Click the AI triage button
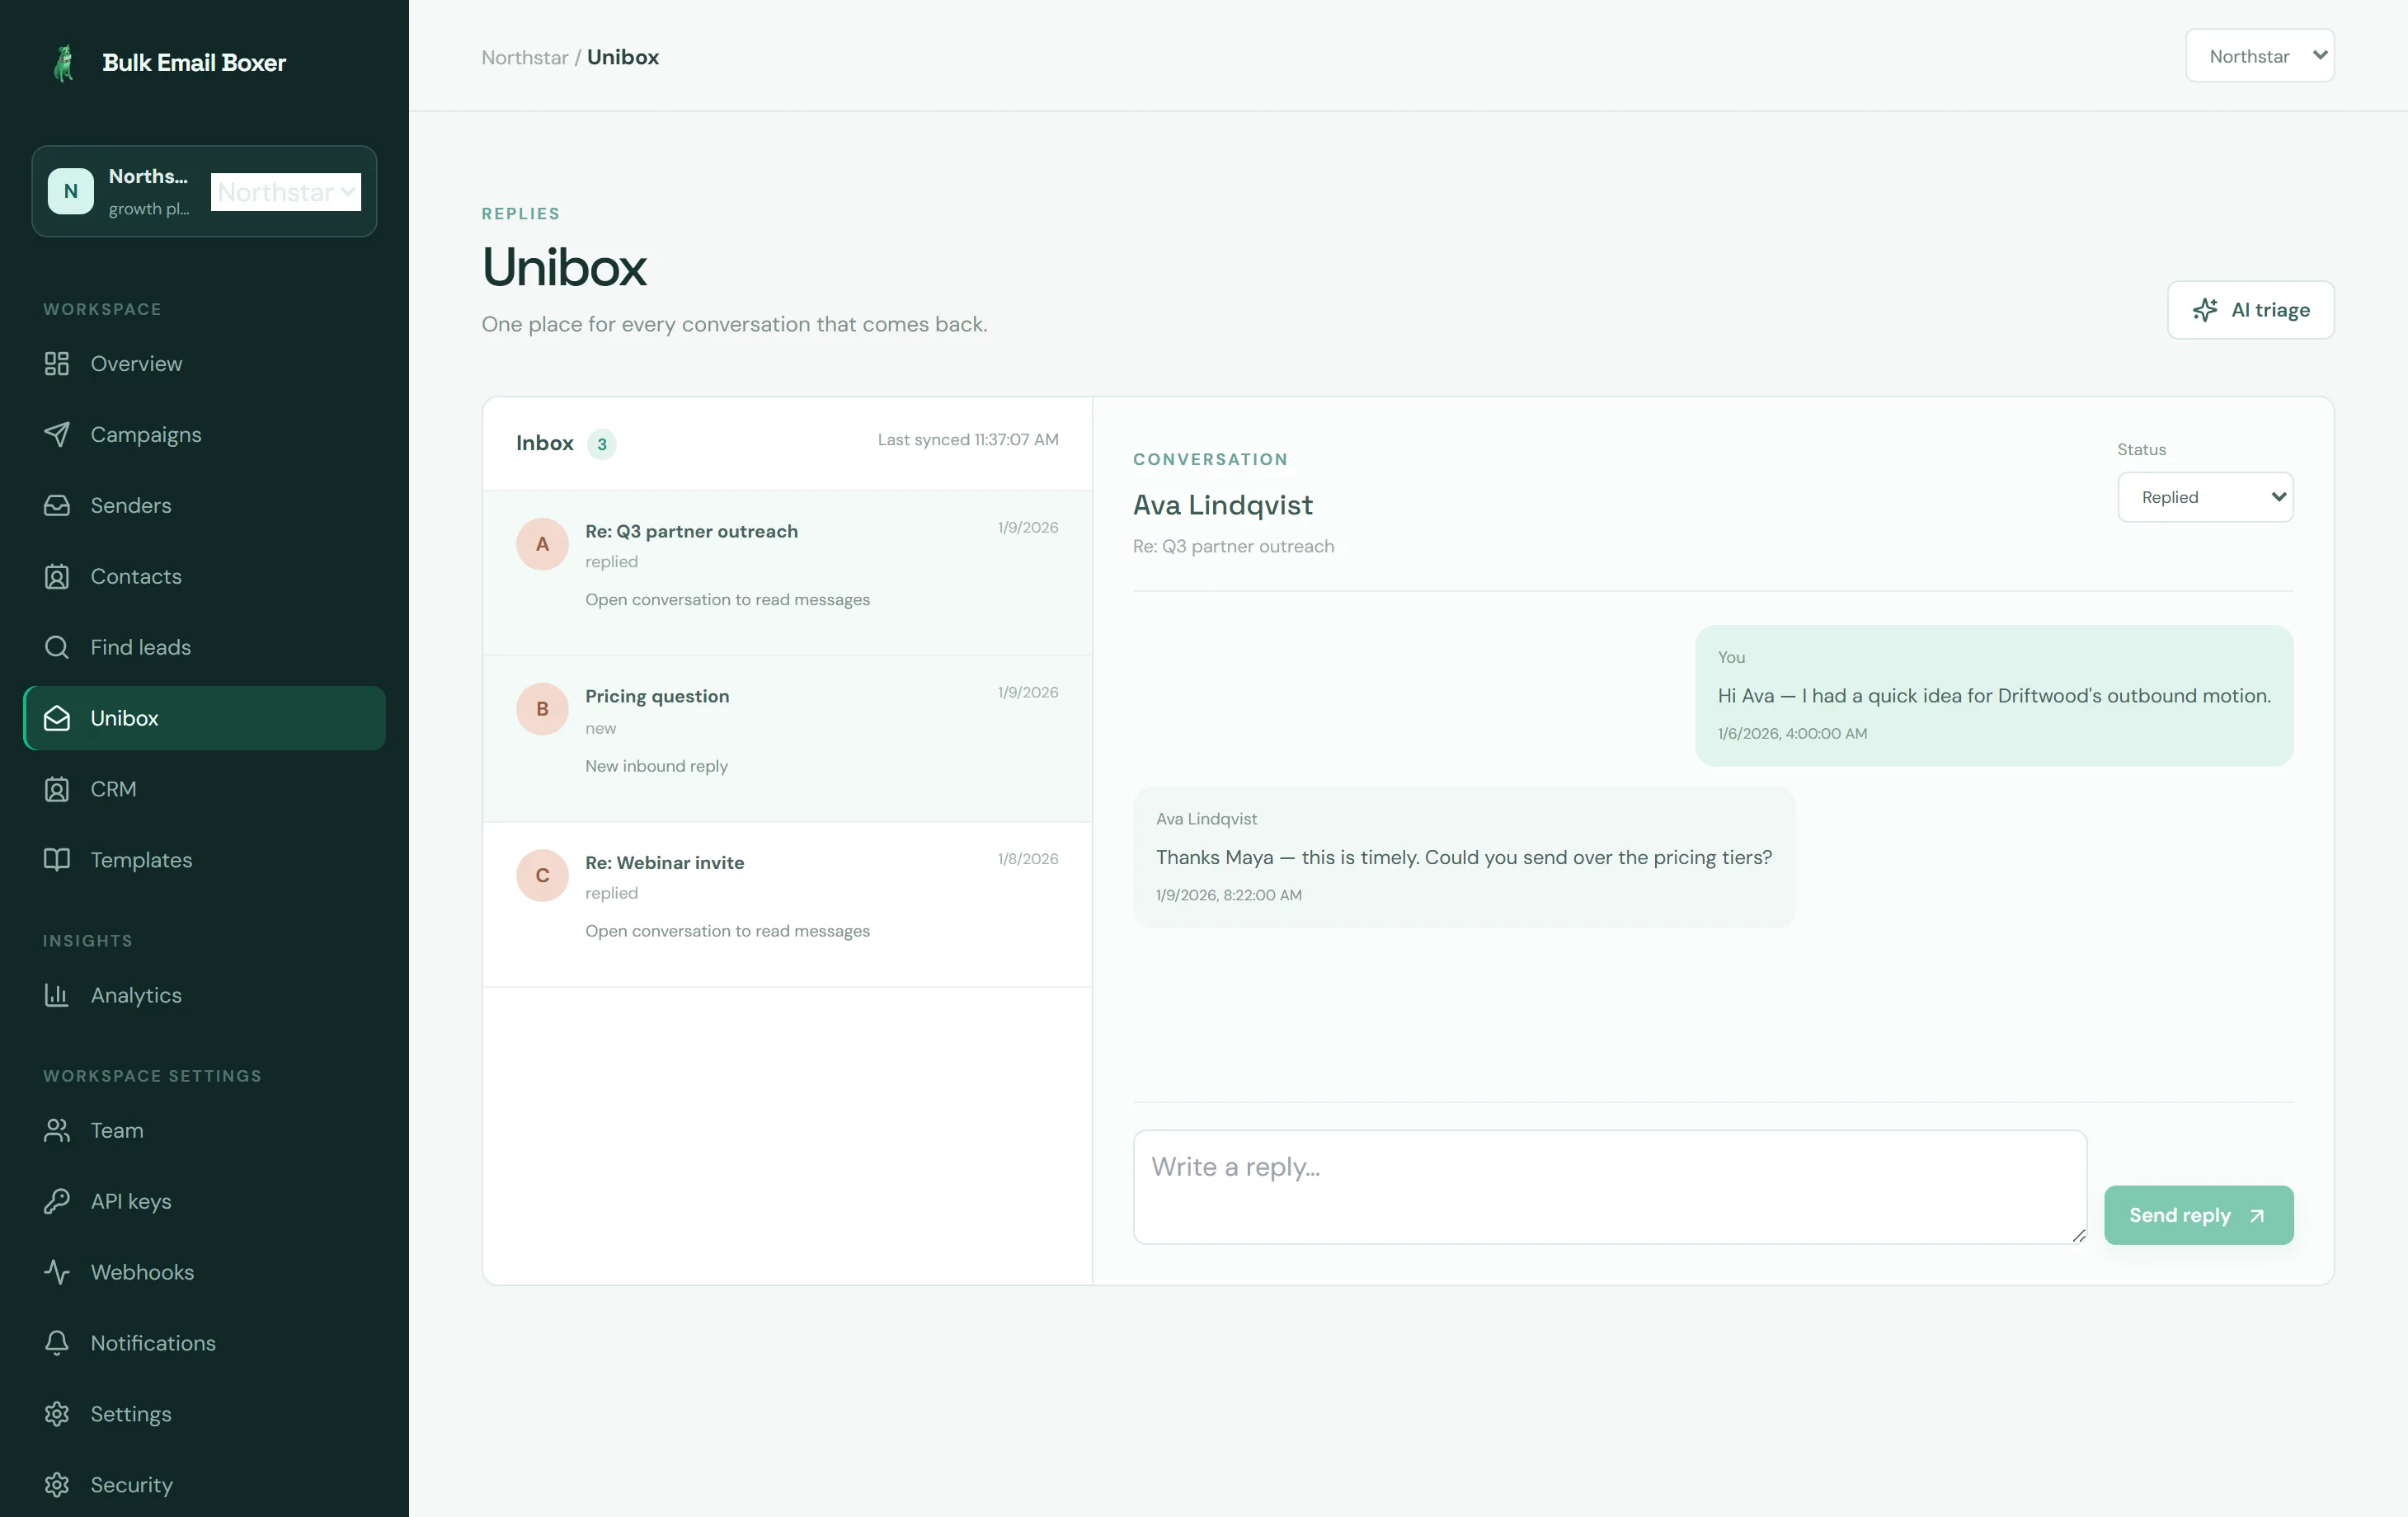Viewport: 2408px width, 1517px height. (x=2250, y=310)
